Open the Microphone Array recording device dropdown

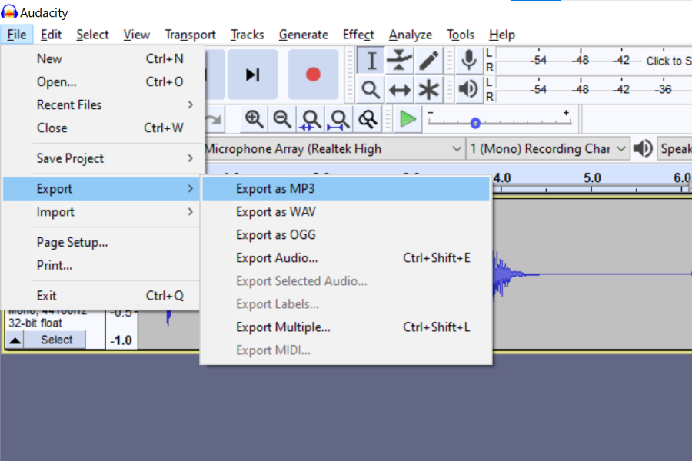coord(334,148)
